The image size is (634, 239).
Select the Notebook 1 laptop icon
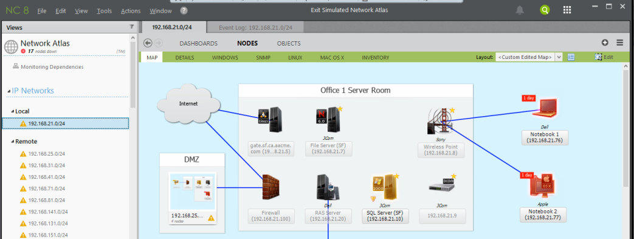(545, 108)
